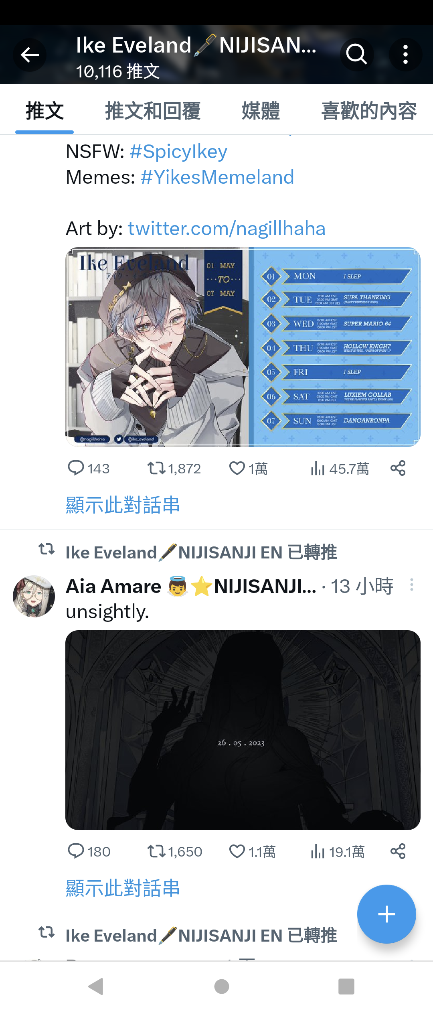The height and width of the screenshot is (1011, 433).
Task: Open search on Ike Eveland's profile
Action: click(x=356, y=55)
